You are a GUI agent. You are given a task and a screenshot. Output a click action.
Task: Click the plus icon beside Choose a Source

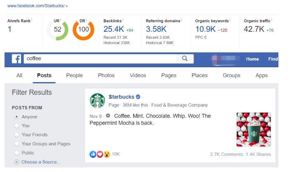coord(17,162)
